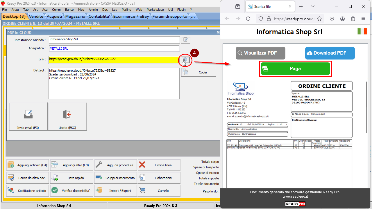Switch to the Vendite tab
This screenshot has width=372, height=209.
click(36, 16)
